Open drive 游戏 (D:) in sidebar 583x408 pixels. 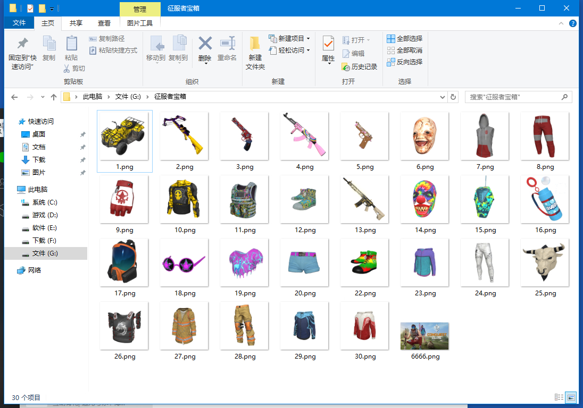45,215
